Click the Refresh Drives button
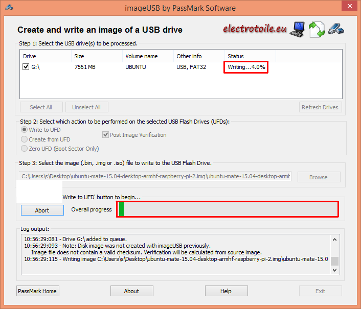This screenshot has height=309, width=361. [x=321, y=107]
